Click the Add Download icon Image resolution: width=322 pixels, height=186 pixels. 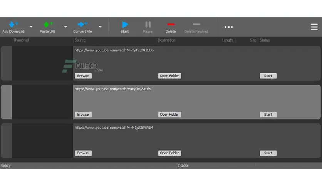tap(13, 25)
